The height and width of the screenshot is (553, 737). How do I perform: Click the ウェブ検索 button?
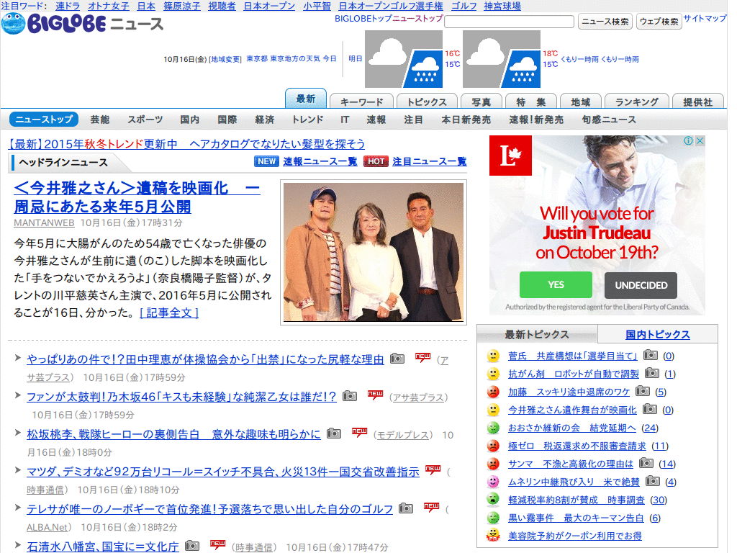coord(659,21)
